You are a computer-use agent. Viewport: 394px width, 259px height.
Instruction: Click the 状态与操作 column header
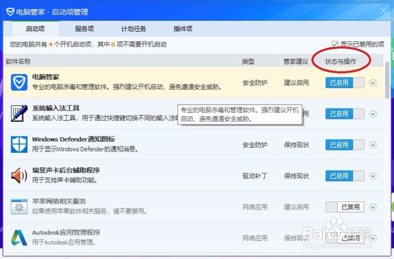pos(352,61)
